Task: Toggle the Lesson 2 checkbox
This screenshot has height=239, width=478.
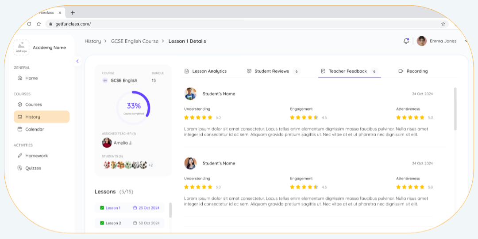Action: 102,223
